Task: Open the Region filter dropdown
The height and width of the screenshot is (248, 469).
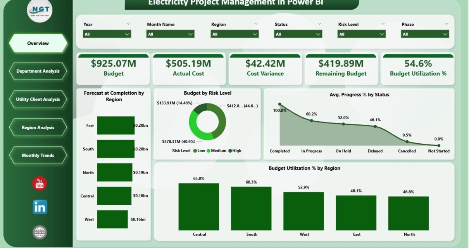Action: [x=234, y=34]
